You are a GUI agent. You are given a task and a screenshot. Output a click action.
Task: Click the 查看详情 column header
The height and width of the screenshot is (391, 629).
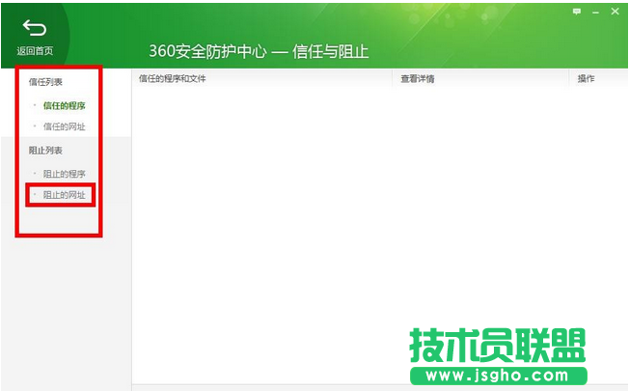coord(418,78)
